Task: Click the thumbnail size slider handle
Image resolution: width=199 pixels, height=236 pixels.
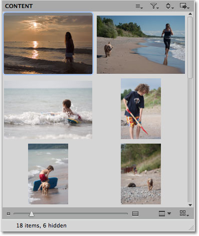Action: 32,214
